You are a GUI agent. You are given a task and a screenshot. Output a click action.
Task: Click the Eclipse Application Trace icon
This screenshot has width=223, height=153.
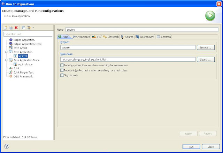(x=11, y=44)
